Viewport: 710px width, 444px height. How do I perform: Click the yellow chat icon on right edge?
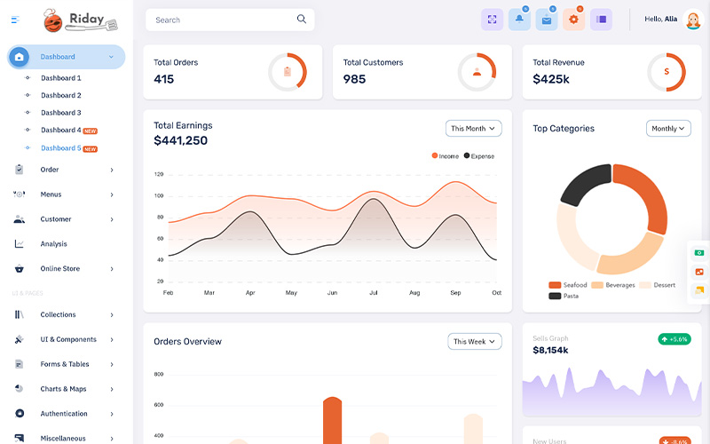pos(699,290)
